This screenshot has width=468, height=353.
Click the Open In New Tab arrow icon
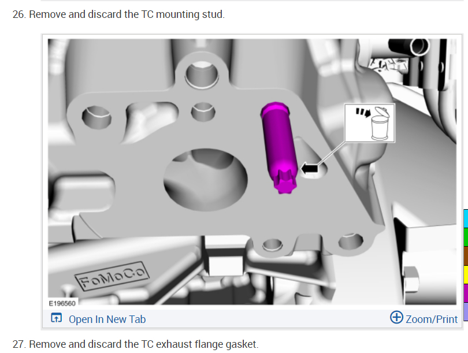tap(56, 318)
